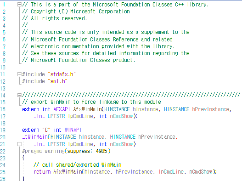Viewport: 242px width, 181px height.
Task: Click hPrevInstance on line 20
Action: 157,137
